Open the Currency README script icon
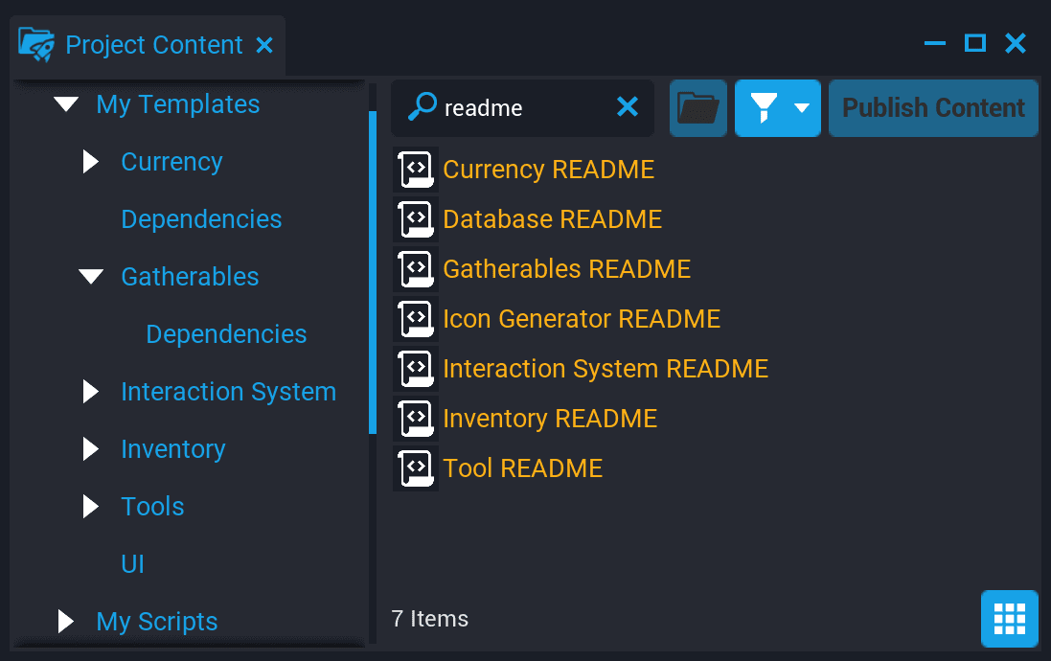The image size is (1051, 661). pyautogui.click(x=415, y=169)
